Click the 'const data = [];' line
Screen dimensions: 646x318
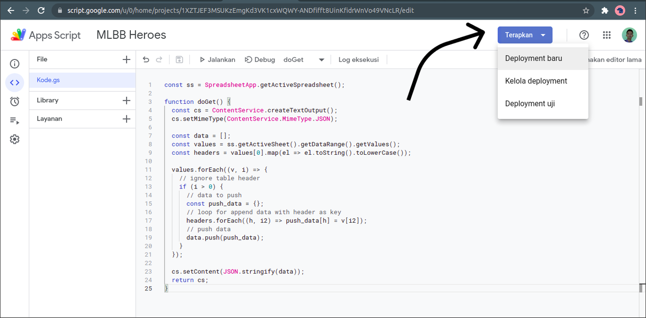201,136
